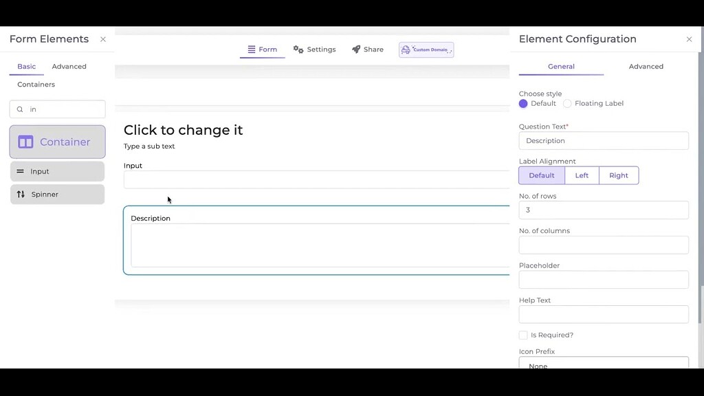The height and width of the screenshot is (396, 704).
Task: Select the Default style radio button
Action: point(523,103)
